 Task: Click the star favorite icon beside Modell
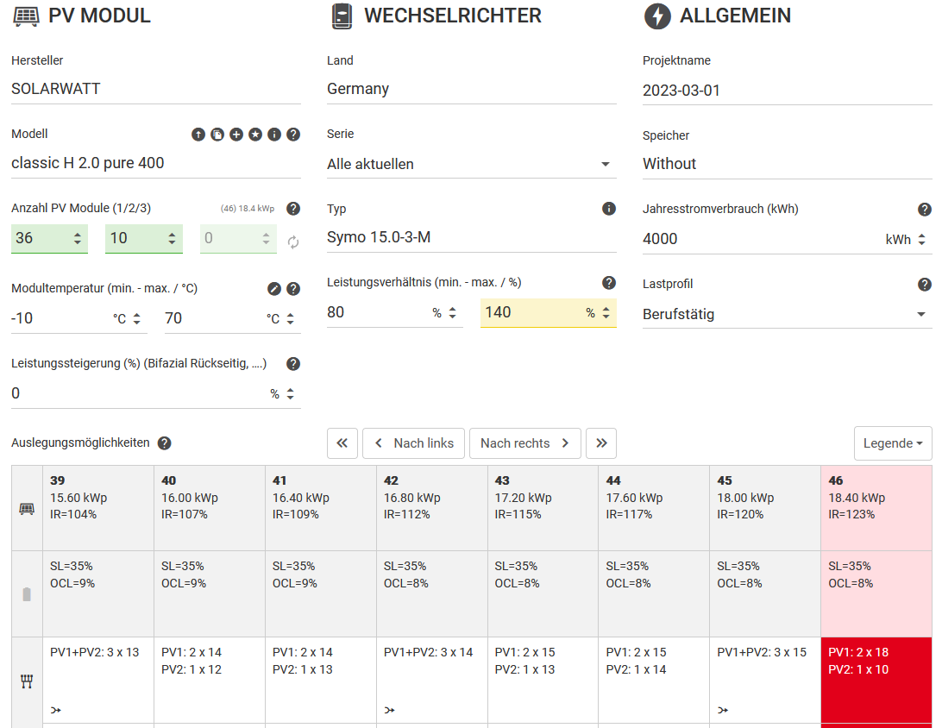(255, 135)
